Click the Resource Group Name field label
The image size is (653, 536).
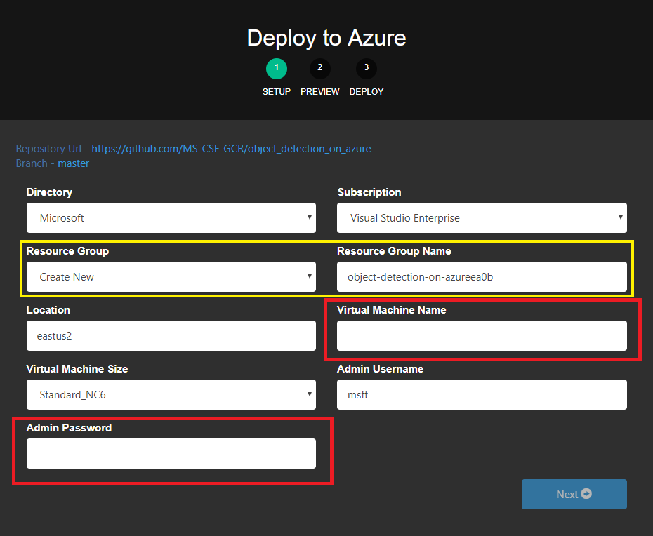394,251
